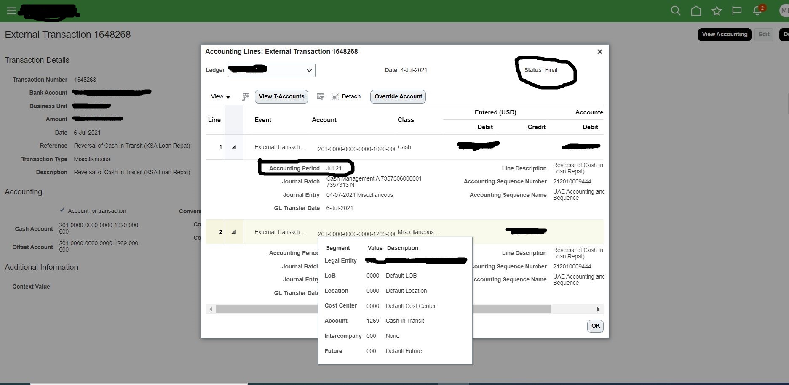The height and width of the screenshot is (385, 789).
Task: Expand accounting details for line 2
Action: [x=234, y=231]
